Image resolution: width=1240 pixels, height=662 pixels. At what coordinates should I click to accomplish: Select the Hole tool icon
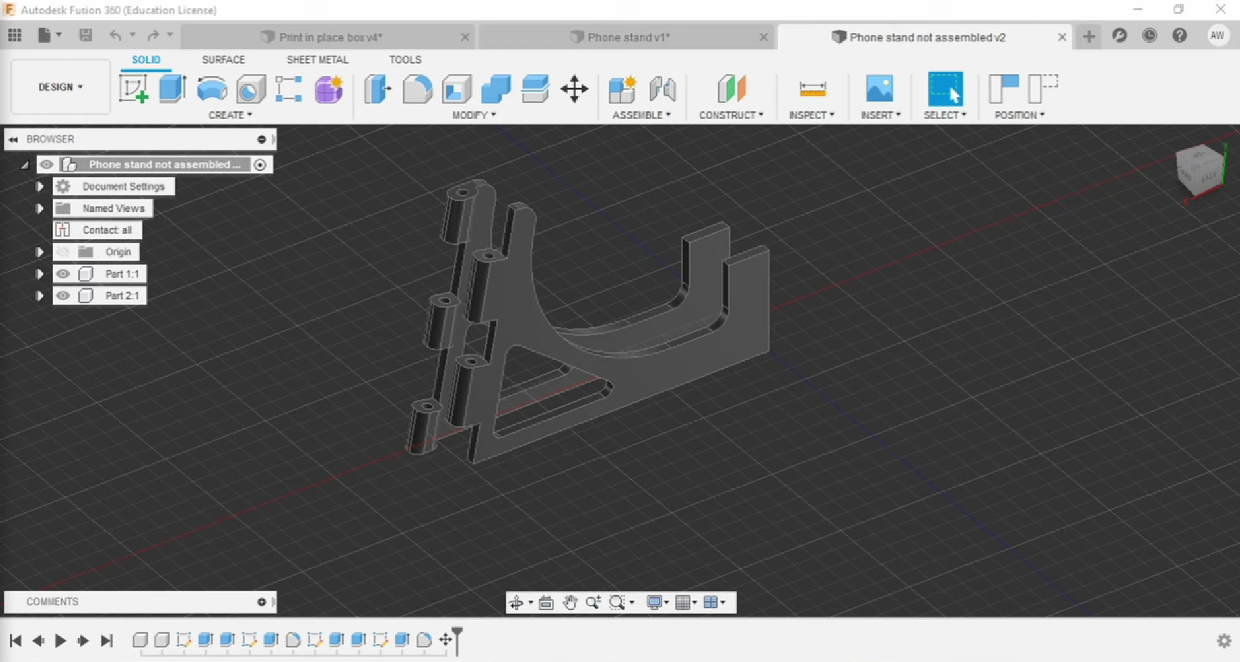(x=251, y=89)
